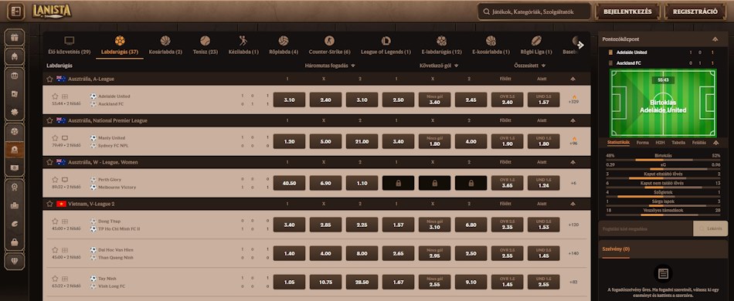Click the Lekérés button

pyautogui.click(x=710, y=229)
